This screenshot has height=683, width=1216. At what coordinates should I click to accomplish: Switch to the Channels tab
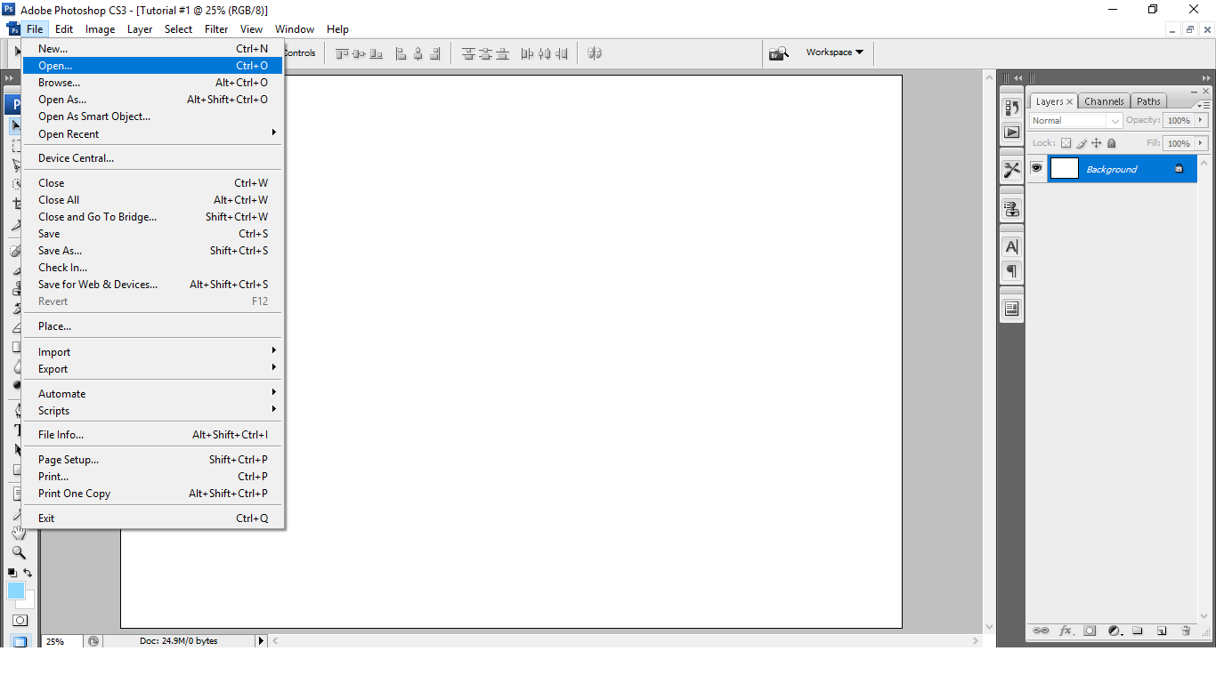pos(1104,101)
